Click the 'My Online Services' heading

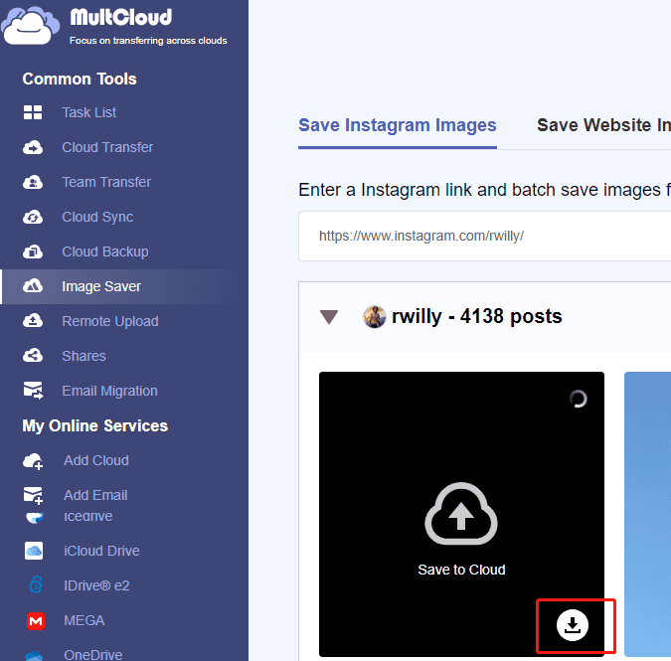(x=95, y=426)
